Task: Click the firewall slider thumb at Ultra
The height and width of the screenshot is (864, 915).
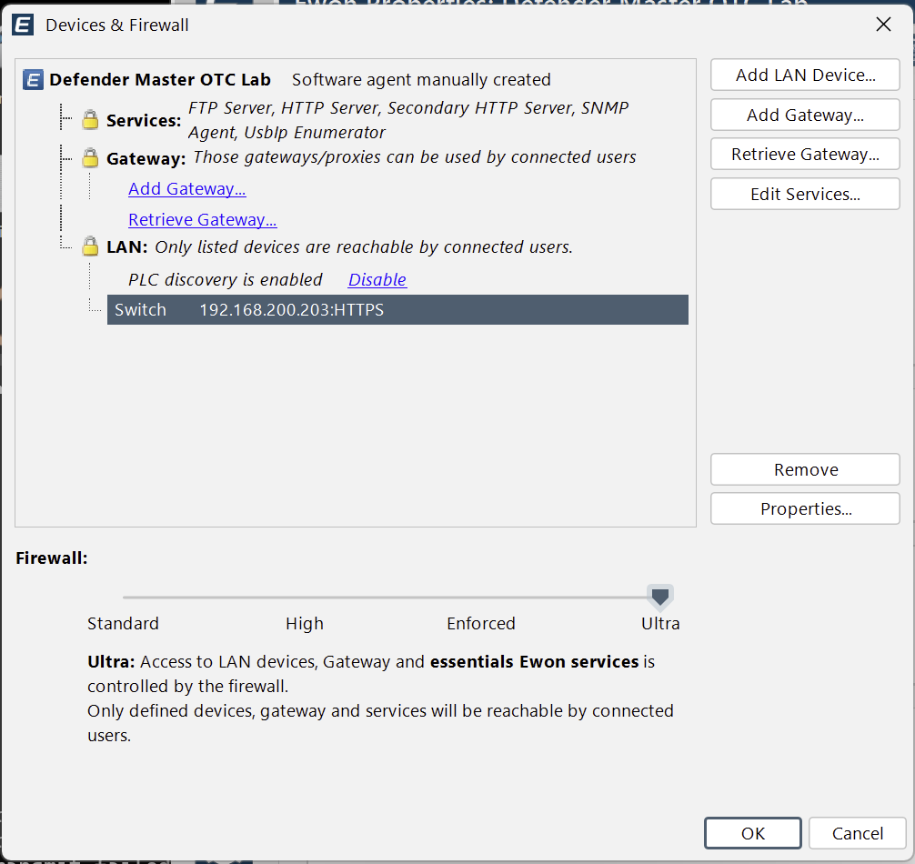Action: 660,597
